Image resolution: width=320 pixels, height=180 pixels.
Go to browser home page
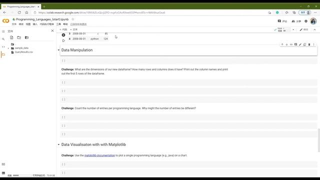[26, 12]
